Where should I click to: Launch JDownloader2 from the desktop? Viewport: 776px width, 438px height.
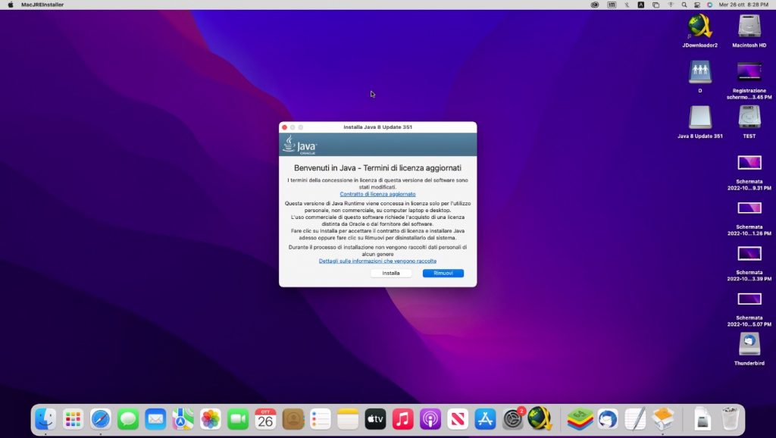(699, 30)
